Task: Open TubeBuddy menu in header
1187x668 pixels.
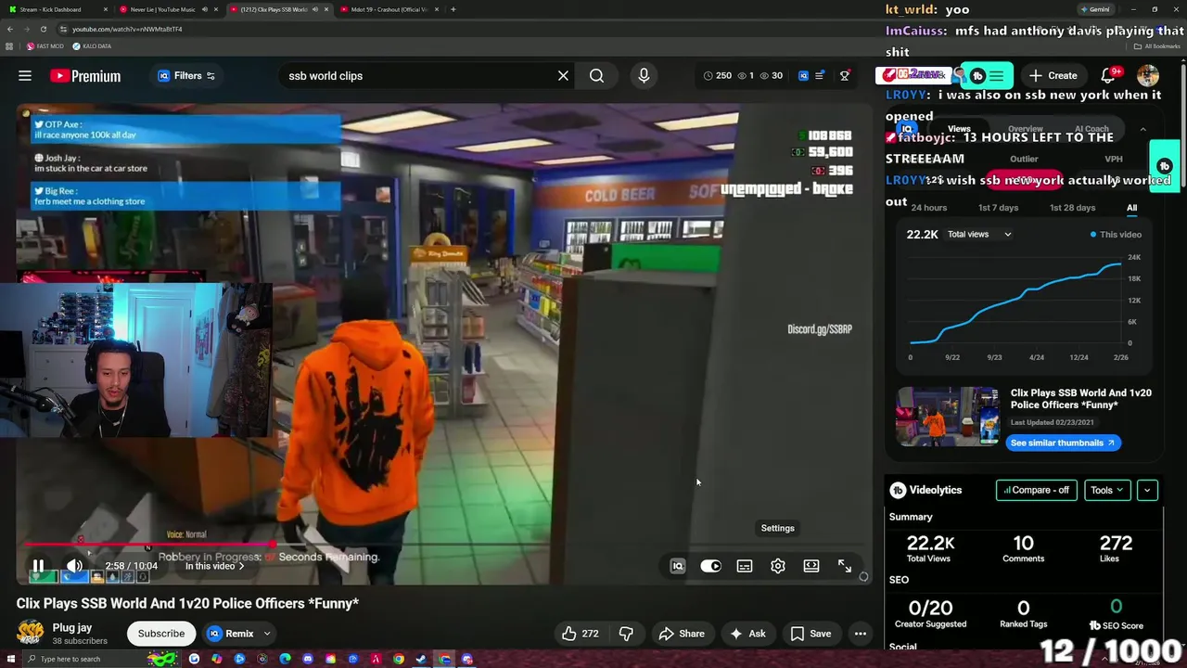Action: pos(987,76)
